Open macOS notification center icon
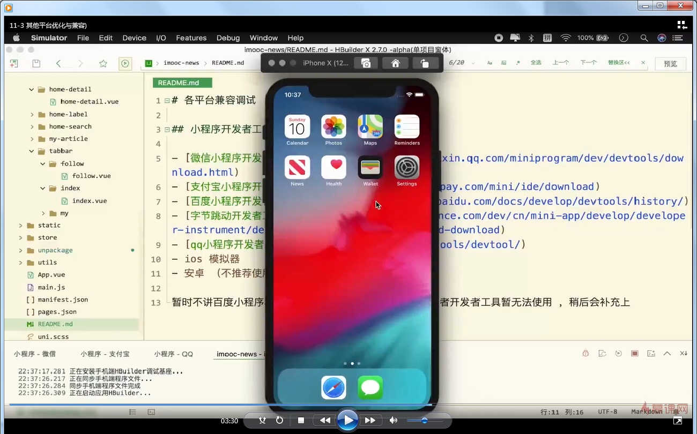 coord(678,38)
